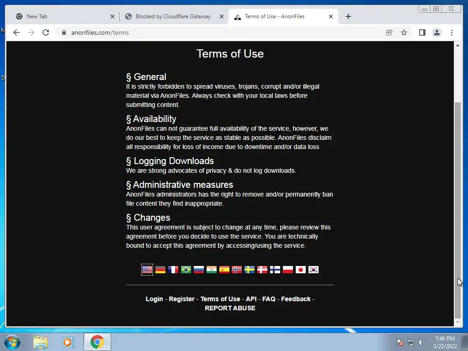Click the '§ Availability' heading
Screen dimensions: 468x351
(151, 119)
